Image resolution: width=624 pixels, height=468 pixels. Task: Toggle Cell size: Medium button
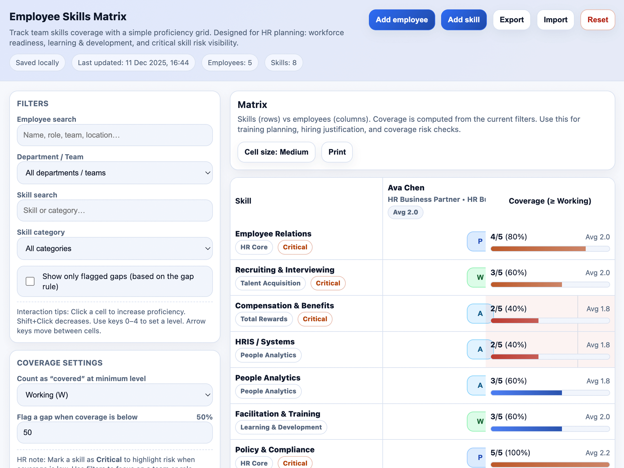pos(276,152)
